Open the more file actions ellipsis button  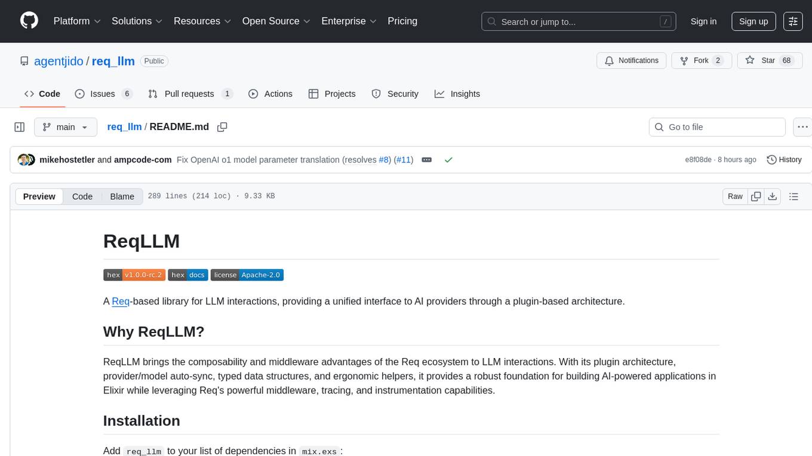[x=802, y=127]
